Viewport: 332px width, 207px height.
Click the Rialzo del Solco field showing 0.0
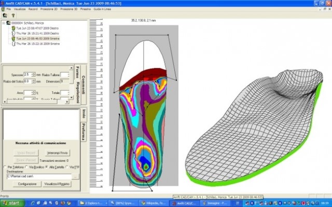[x=27, y=81]
